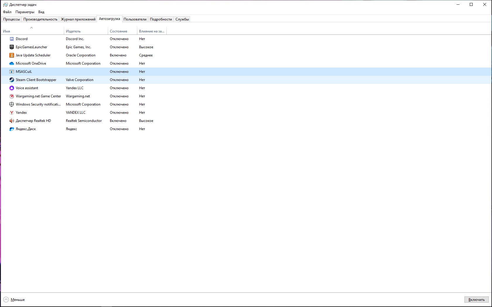This screenshot has width=492, height=307.
Task: Click publisher Yandex LLC
Action: pyautogui.click(x=75, y=88)
